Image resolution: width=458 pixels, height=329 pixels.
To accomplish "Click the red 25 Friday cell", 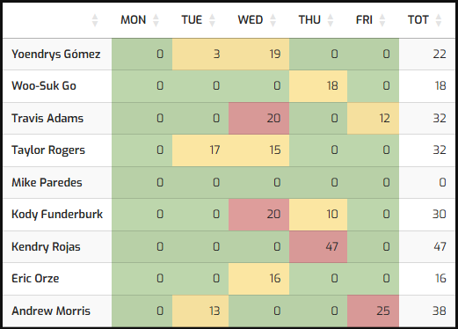I will point(373,311).
